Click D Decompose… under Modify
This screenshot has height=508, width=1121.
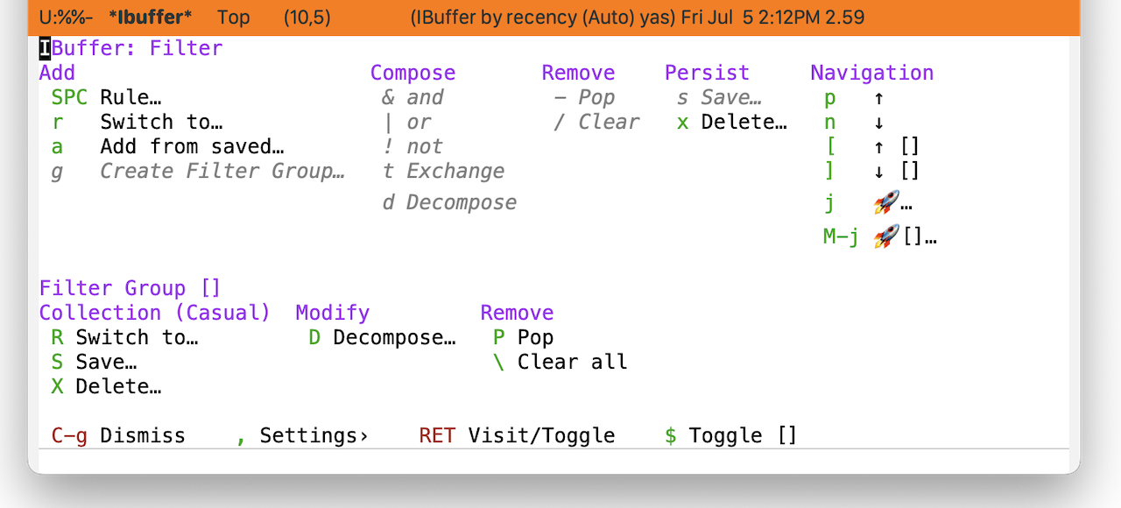coord(382,337)
